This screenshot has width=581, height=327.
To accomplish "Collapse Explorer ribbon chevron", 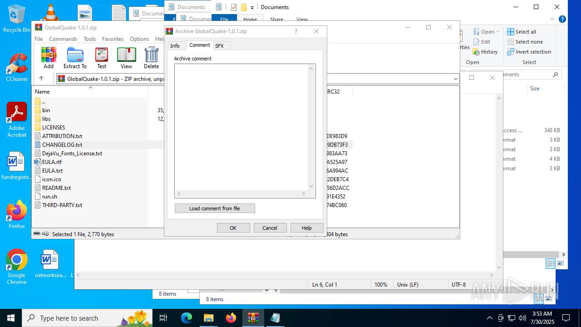I will (553, 19).
